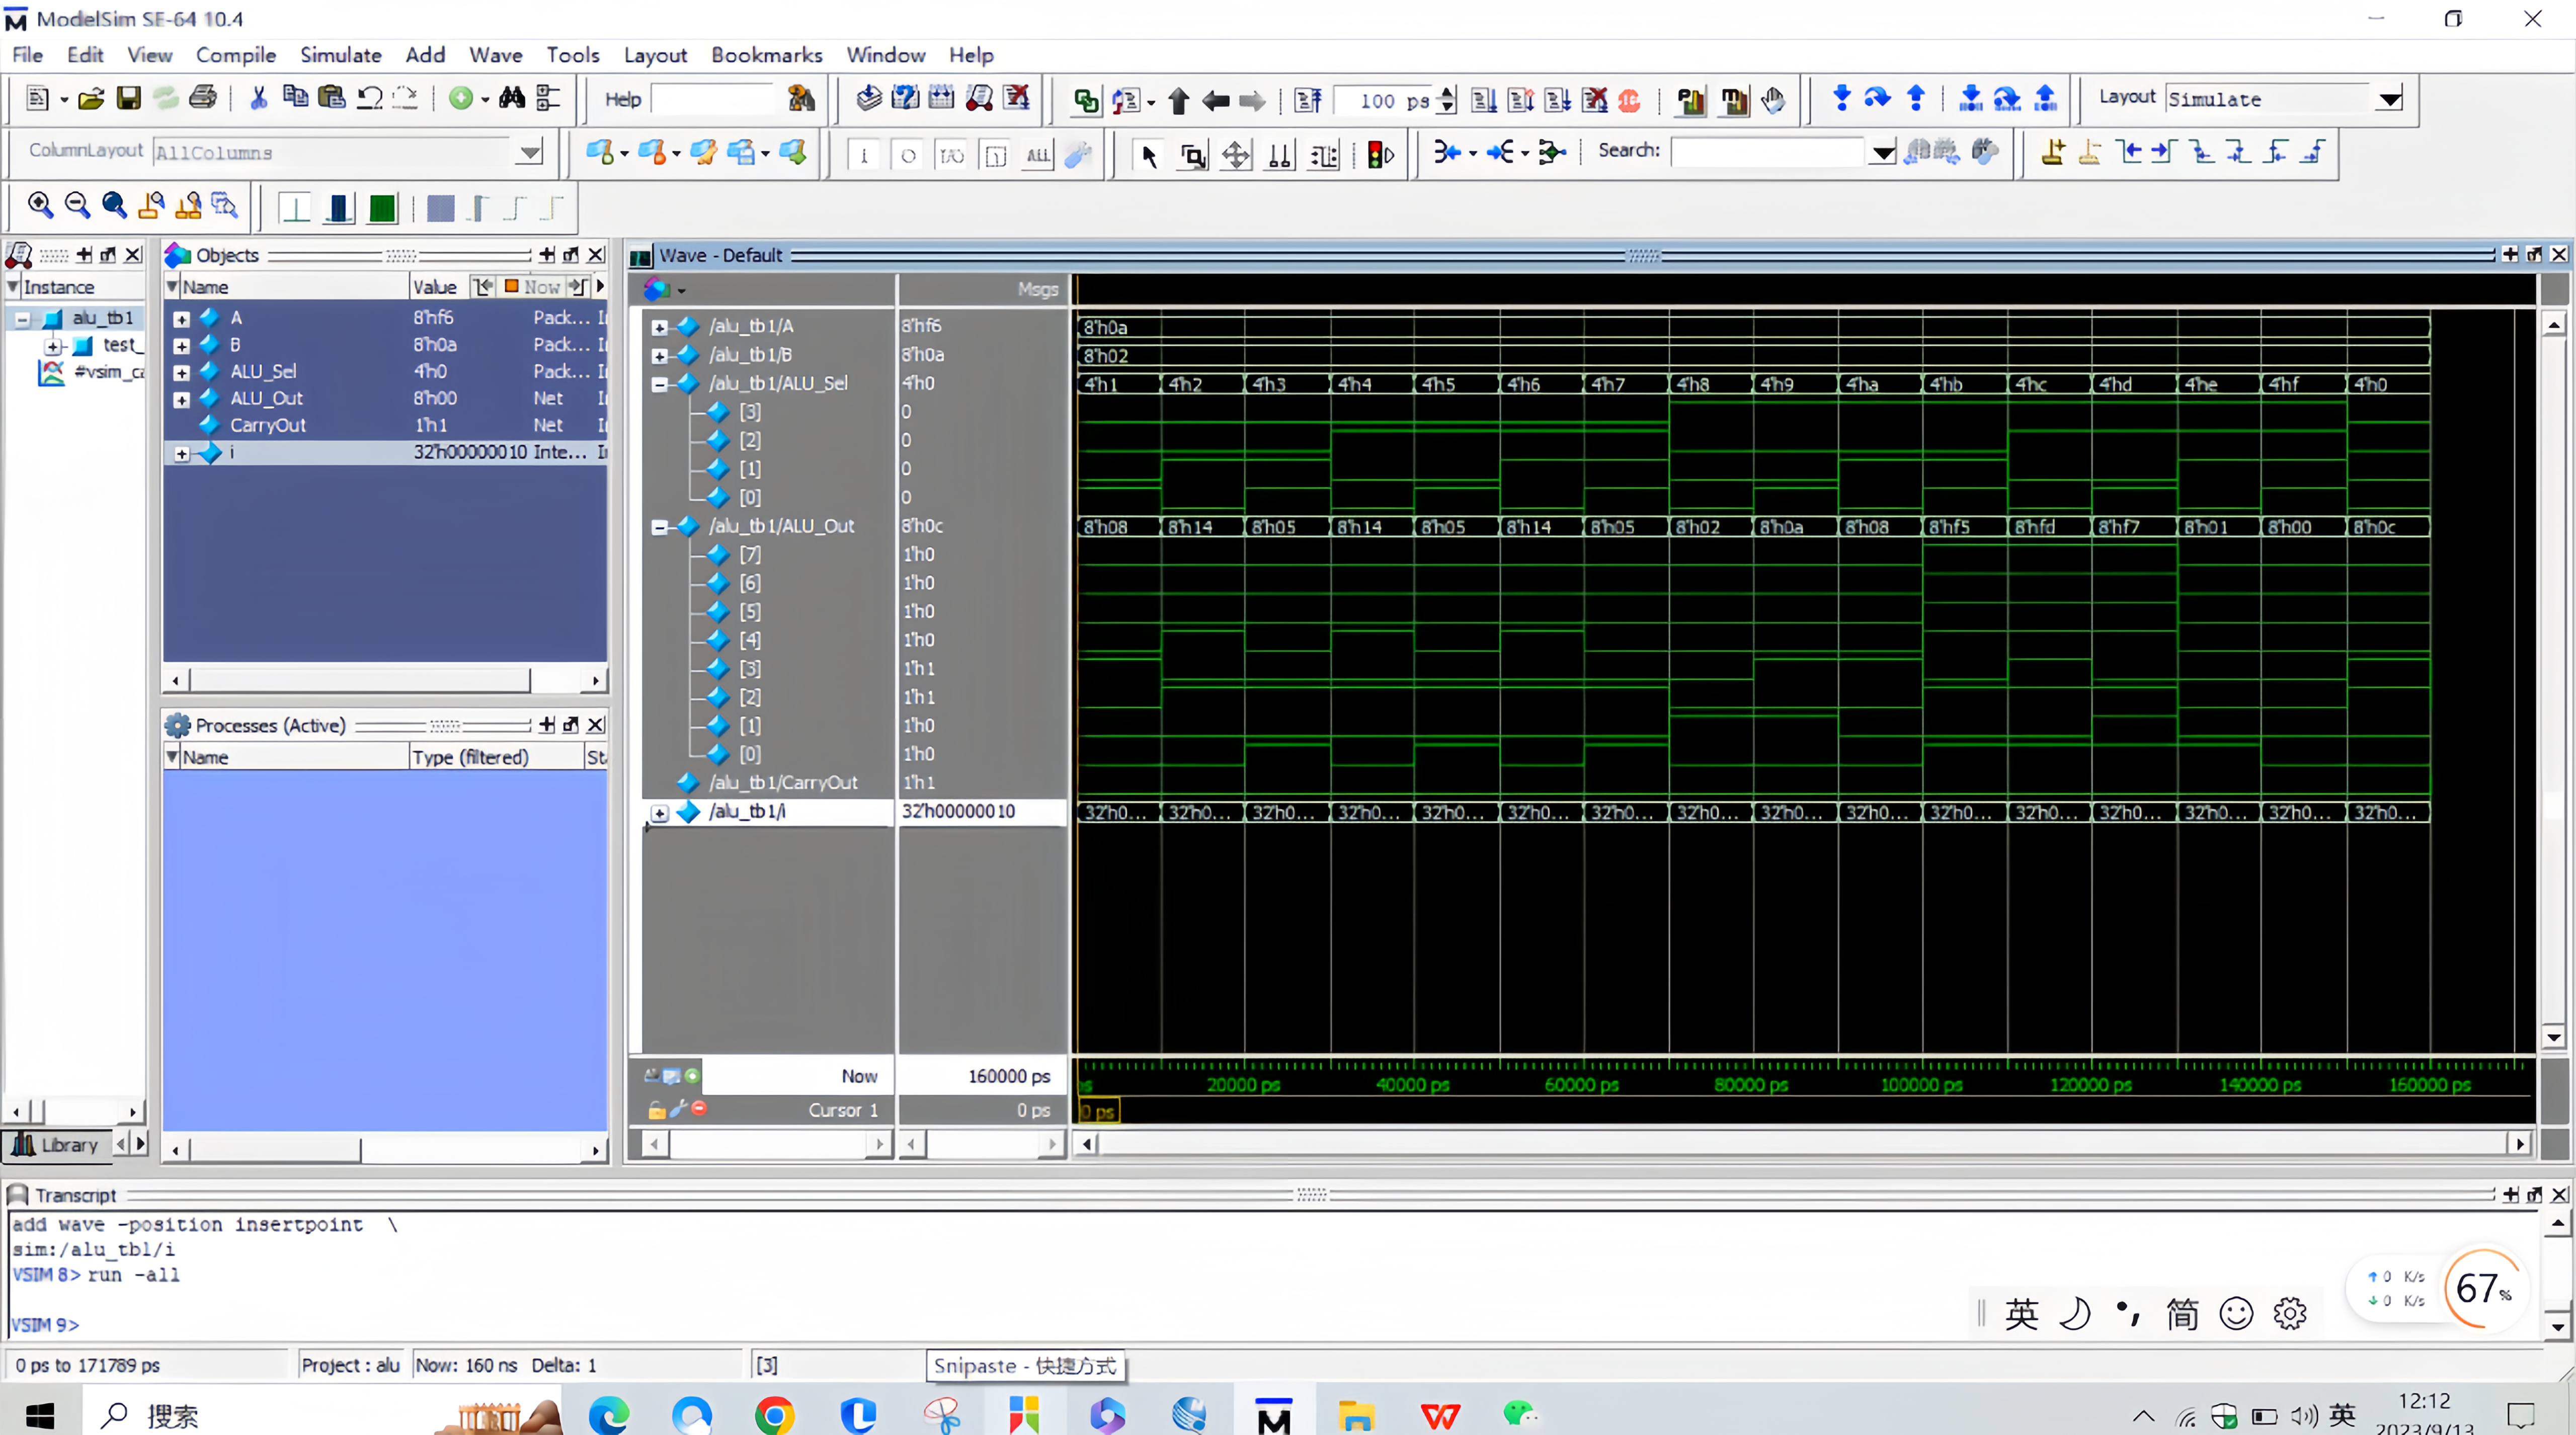Select the arrow Select Mode tool
This screenshot has width=2576, height=1435.
point(1149,155)
